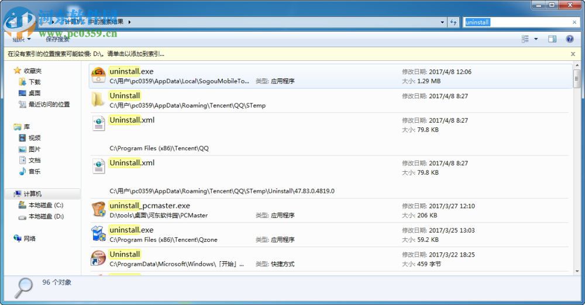Screen dimensions: 585x305
Task: Click the Recent Places icon in sidebar
Action: tap(22, 104)
